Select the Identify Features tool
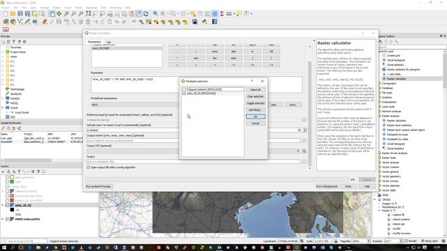 tap(155, 14)
